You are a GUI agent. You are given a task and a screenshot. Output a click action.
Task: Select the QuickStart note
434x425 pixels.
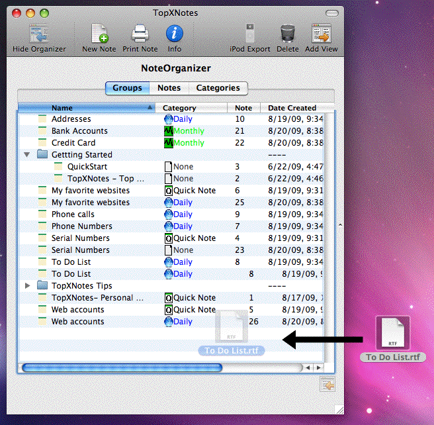(x=171, y=167)
